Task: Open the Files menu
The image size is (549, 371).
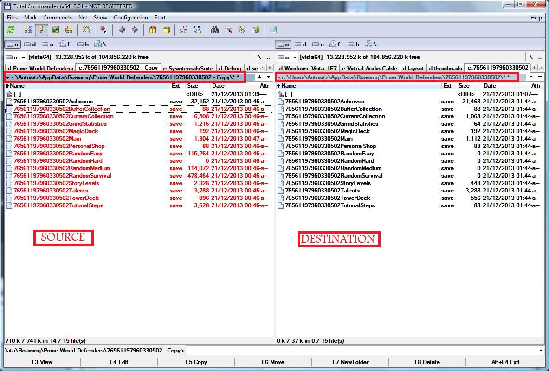Action: [12, 18]
